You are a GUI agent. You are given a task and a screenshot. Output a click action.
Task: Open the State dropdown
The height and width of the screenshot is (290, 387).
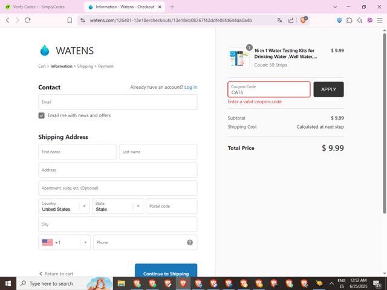coord(117,206)
